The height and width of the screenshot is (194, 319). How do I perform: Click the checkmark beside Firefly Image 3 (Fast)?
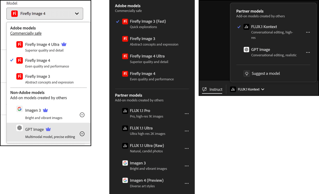point(117,22)
